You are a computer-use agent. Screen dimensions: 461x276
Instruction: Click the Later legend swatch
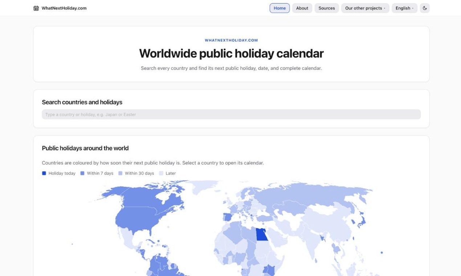coord(161,173)
